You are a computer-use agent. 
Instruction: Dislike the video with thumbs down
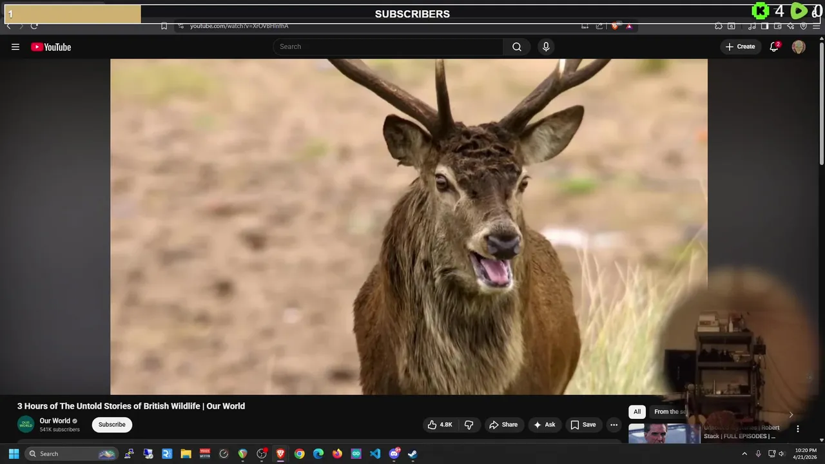pyautogui.click(x=469, y=425)
